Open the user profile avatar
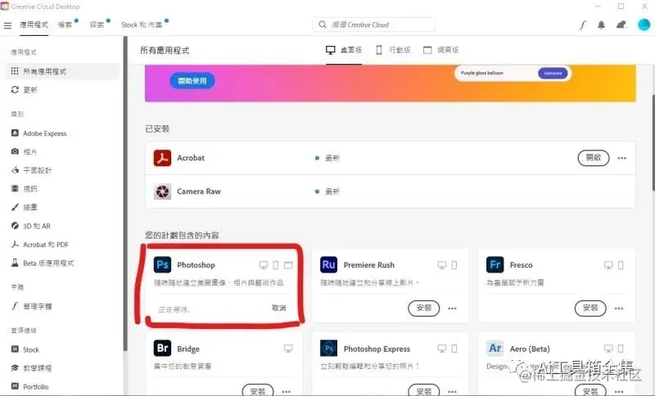The width and height of the screenshot is (655, 396). [x=644, y=25]
